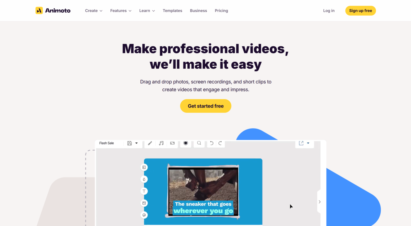
Task: Expand the right side panel chevron
Action: 320,202
